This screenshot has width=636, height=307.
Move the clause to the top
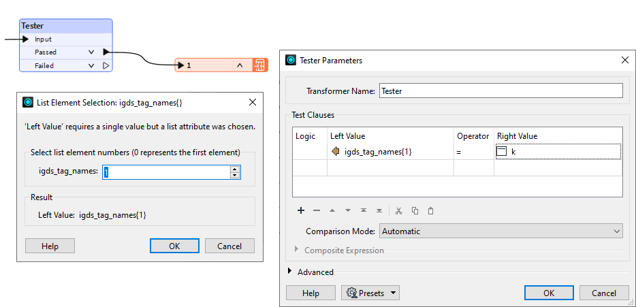point(364,211)
